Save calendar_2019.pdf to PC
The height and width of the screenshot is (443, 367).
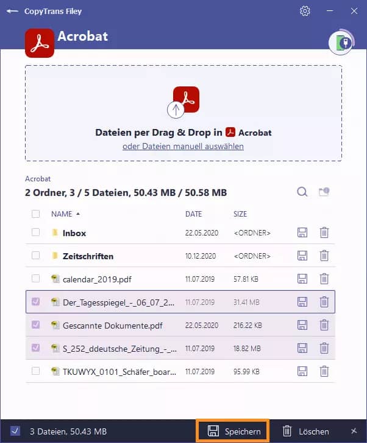coord(302,279)
